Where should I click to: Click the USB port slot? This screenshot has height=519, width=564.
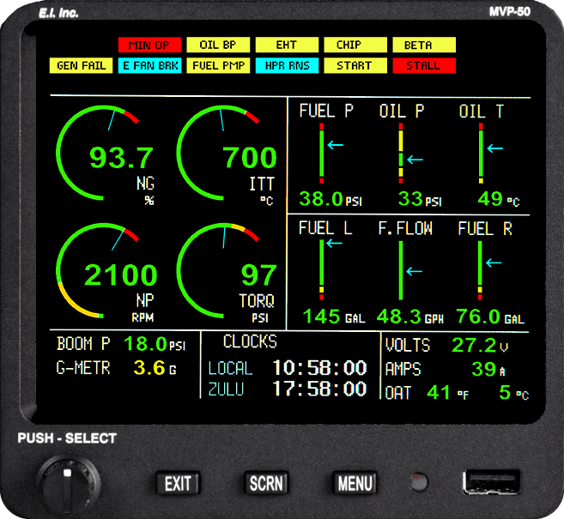coord(491,482)
